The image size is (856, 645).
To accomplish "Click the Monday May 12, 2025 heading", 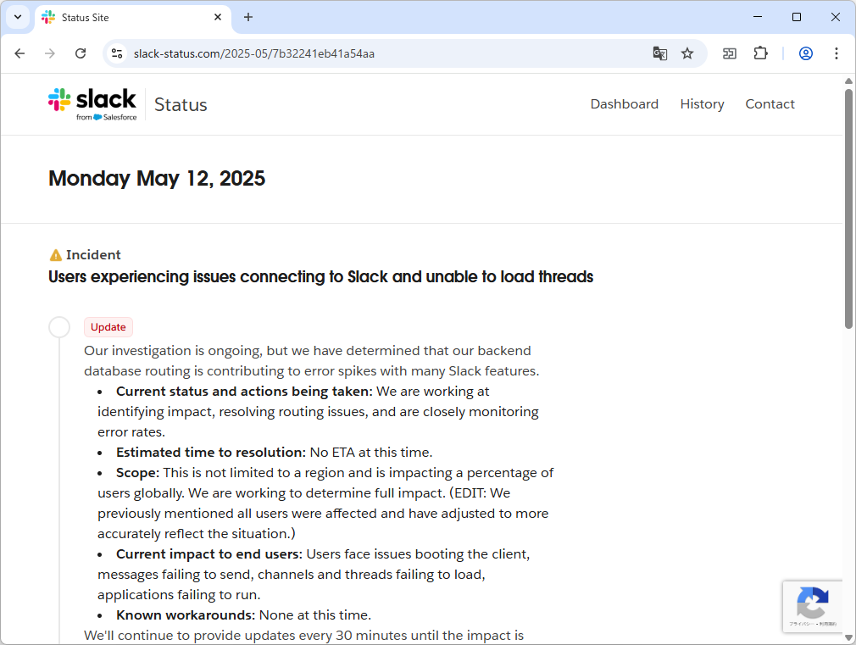I will [x=157, y=179].
